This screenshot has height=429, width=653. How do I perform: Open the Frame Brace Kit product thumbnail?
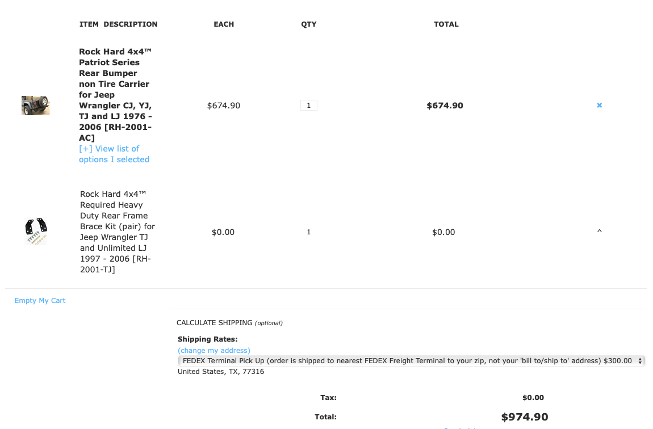click(x=36, y=232)
